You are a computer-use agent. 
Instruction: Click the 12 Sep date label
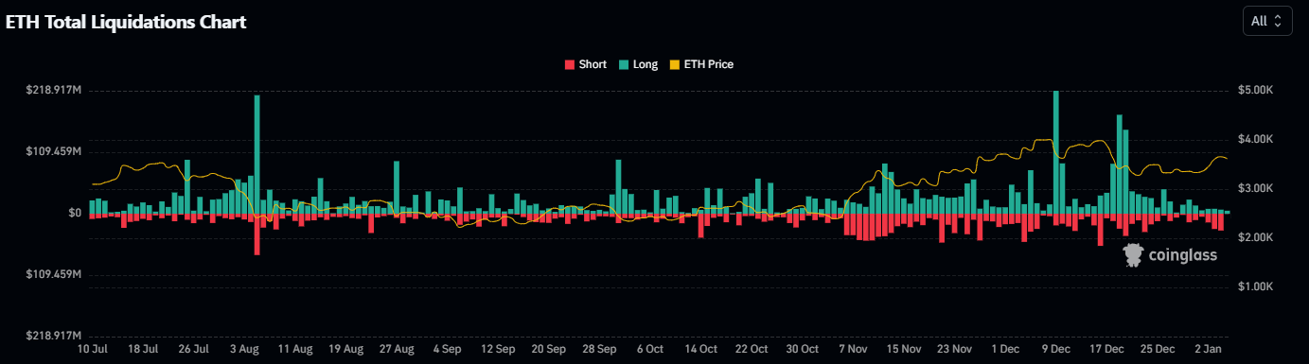pos(498,349)
